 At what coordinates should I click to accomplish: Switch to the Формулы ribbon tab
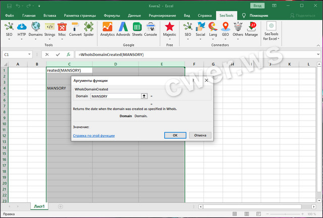click(x=112, y=16)
